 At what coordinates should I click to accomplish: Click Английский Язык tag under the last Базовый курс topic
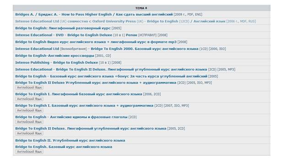29,152
